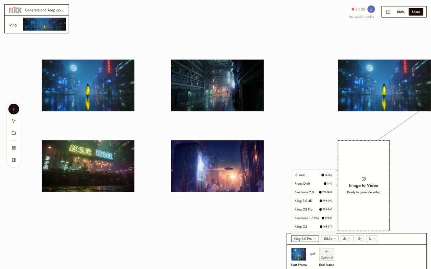
Task: Expand the advanced settings sliders dropdown
Action: 372,239
